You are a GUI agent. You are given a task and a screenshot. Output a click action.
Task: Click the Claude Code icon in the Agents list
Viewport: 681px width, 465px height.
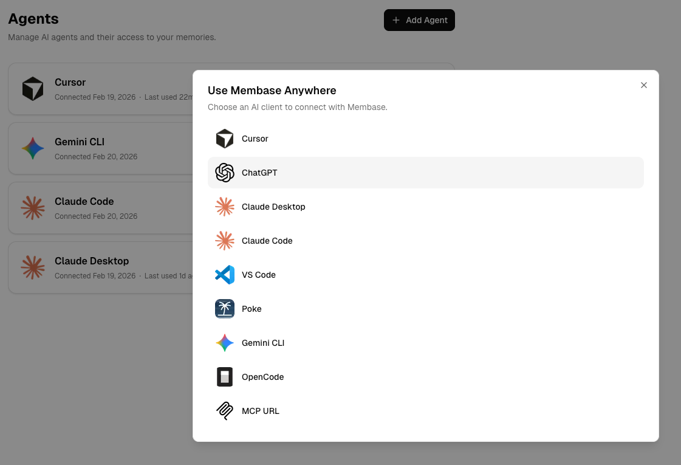(x=33, y=208)
